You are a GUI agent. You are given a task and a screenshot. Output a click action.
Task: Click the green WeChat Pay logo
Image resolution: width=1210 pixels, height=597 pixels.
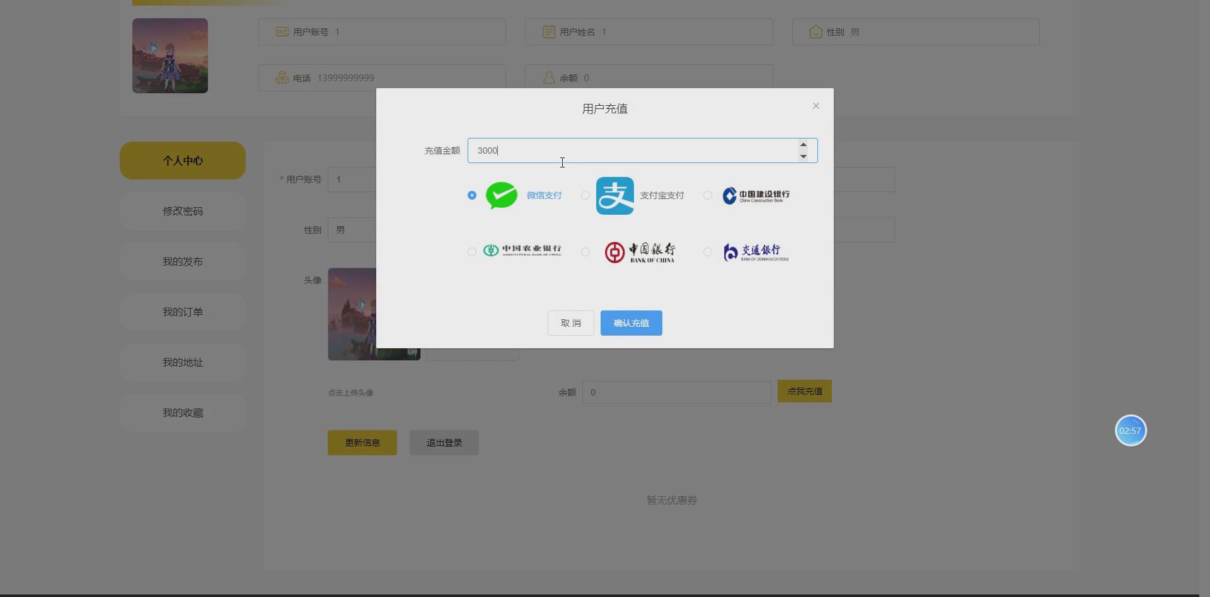(x=502, y=195)
